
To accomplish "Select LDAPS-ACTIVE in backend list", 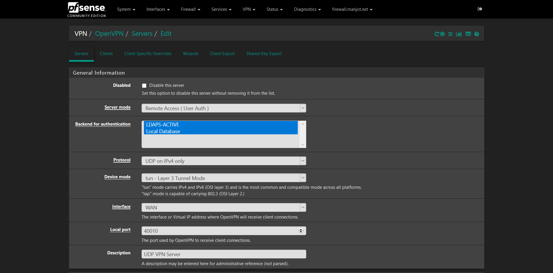I will (x=221, y=124).
